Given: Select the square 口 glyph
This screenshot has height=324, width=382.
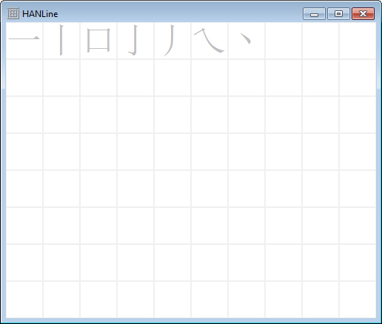Looking at the screenshot, I should point(98,40).
